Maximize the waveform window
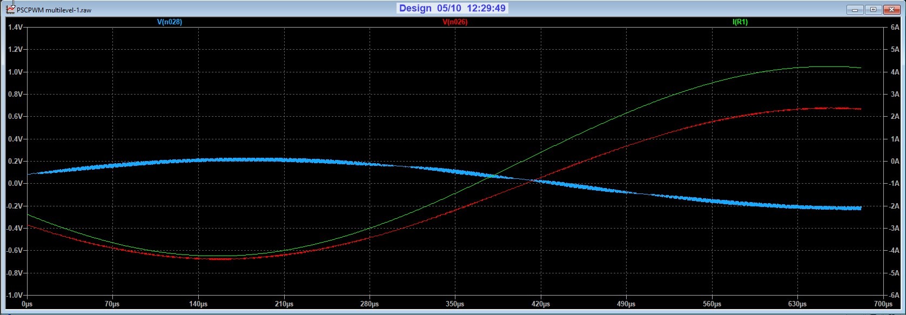Viewport: 906px width, 315px height. 873,9
